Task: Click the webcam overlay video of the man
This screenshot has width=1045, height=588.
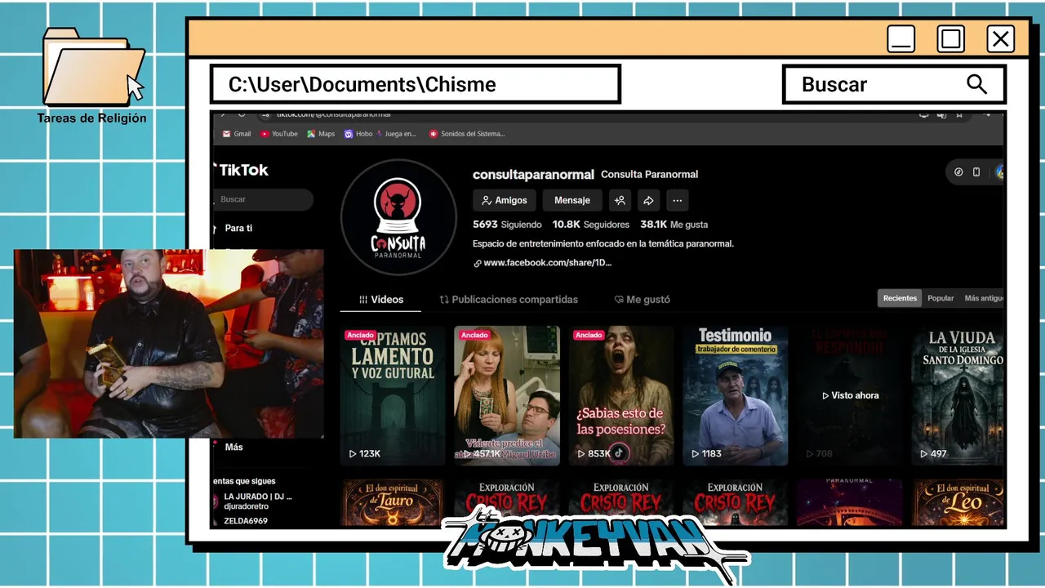Action: pos(169,344)
